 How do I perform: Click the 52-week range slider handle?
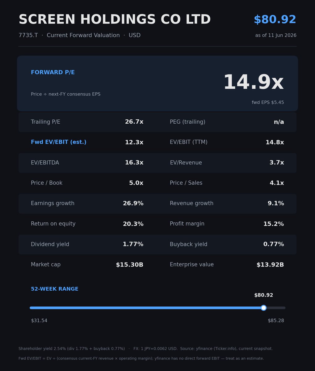263,308
